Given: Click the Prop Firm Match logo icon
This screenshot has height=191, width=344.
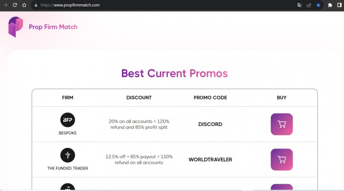Looking at the screenshot, I should point(15,27).
